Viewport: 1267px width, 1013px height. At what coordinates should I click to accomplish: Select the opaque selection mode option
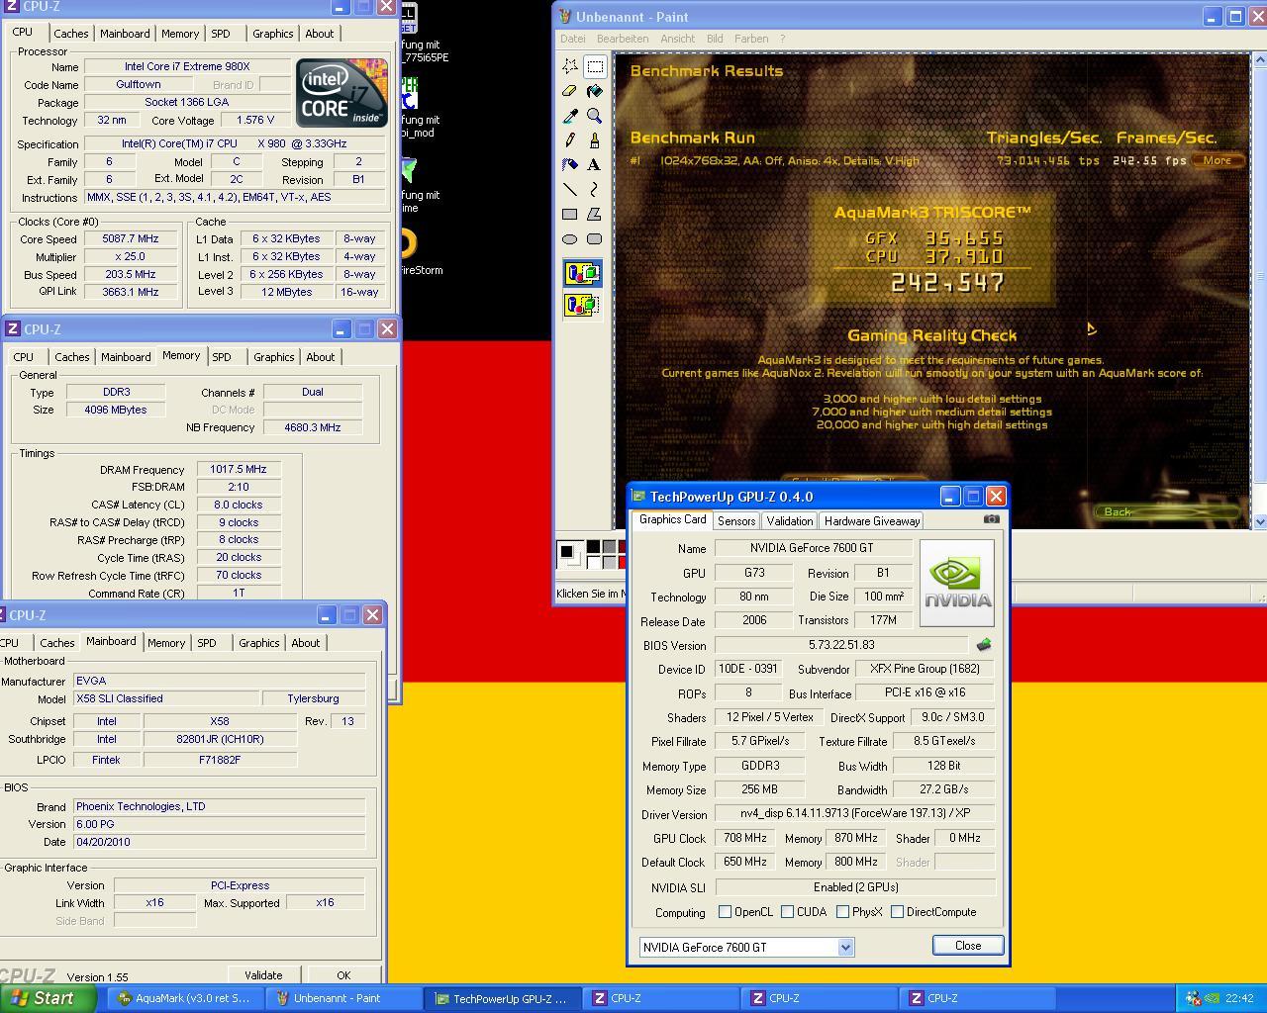click(582, 273)
